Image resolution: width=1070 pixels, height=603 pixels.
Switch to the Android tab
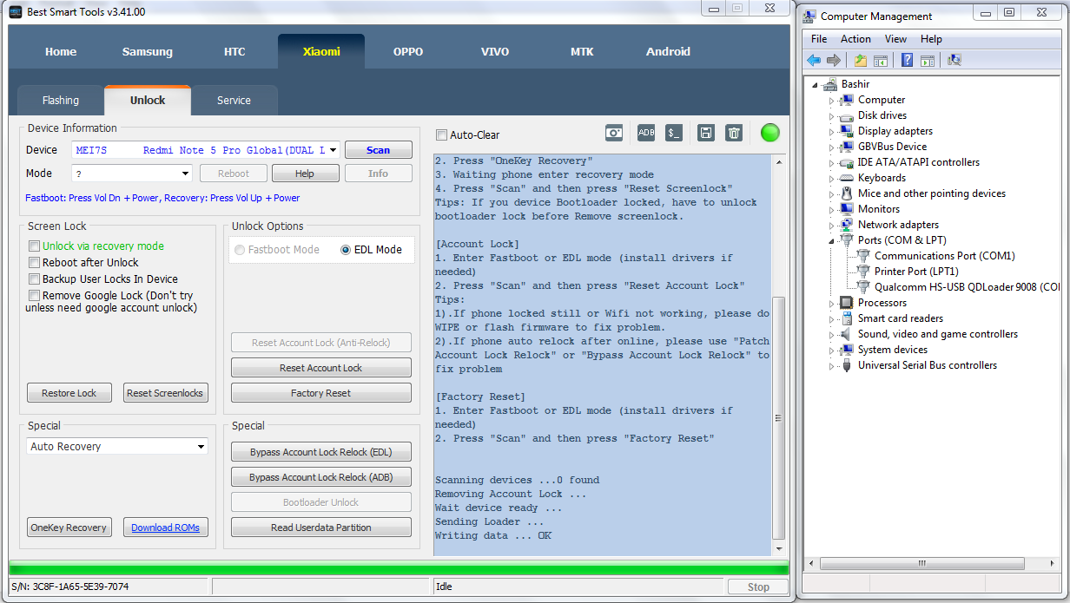pyautogui.click(x=669, y=51)
